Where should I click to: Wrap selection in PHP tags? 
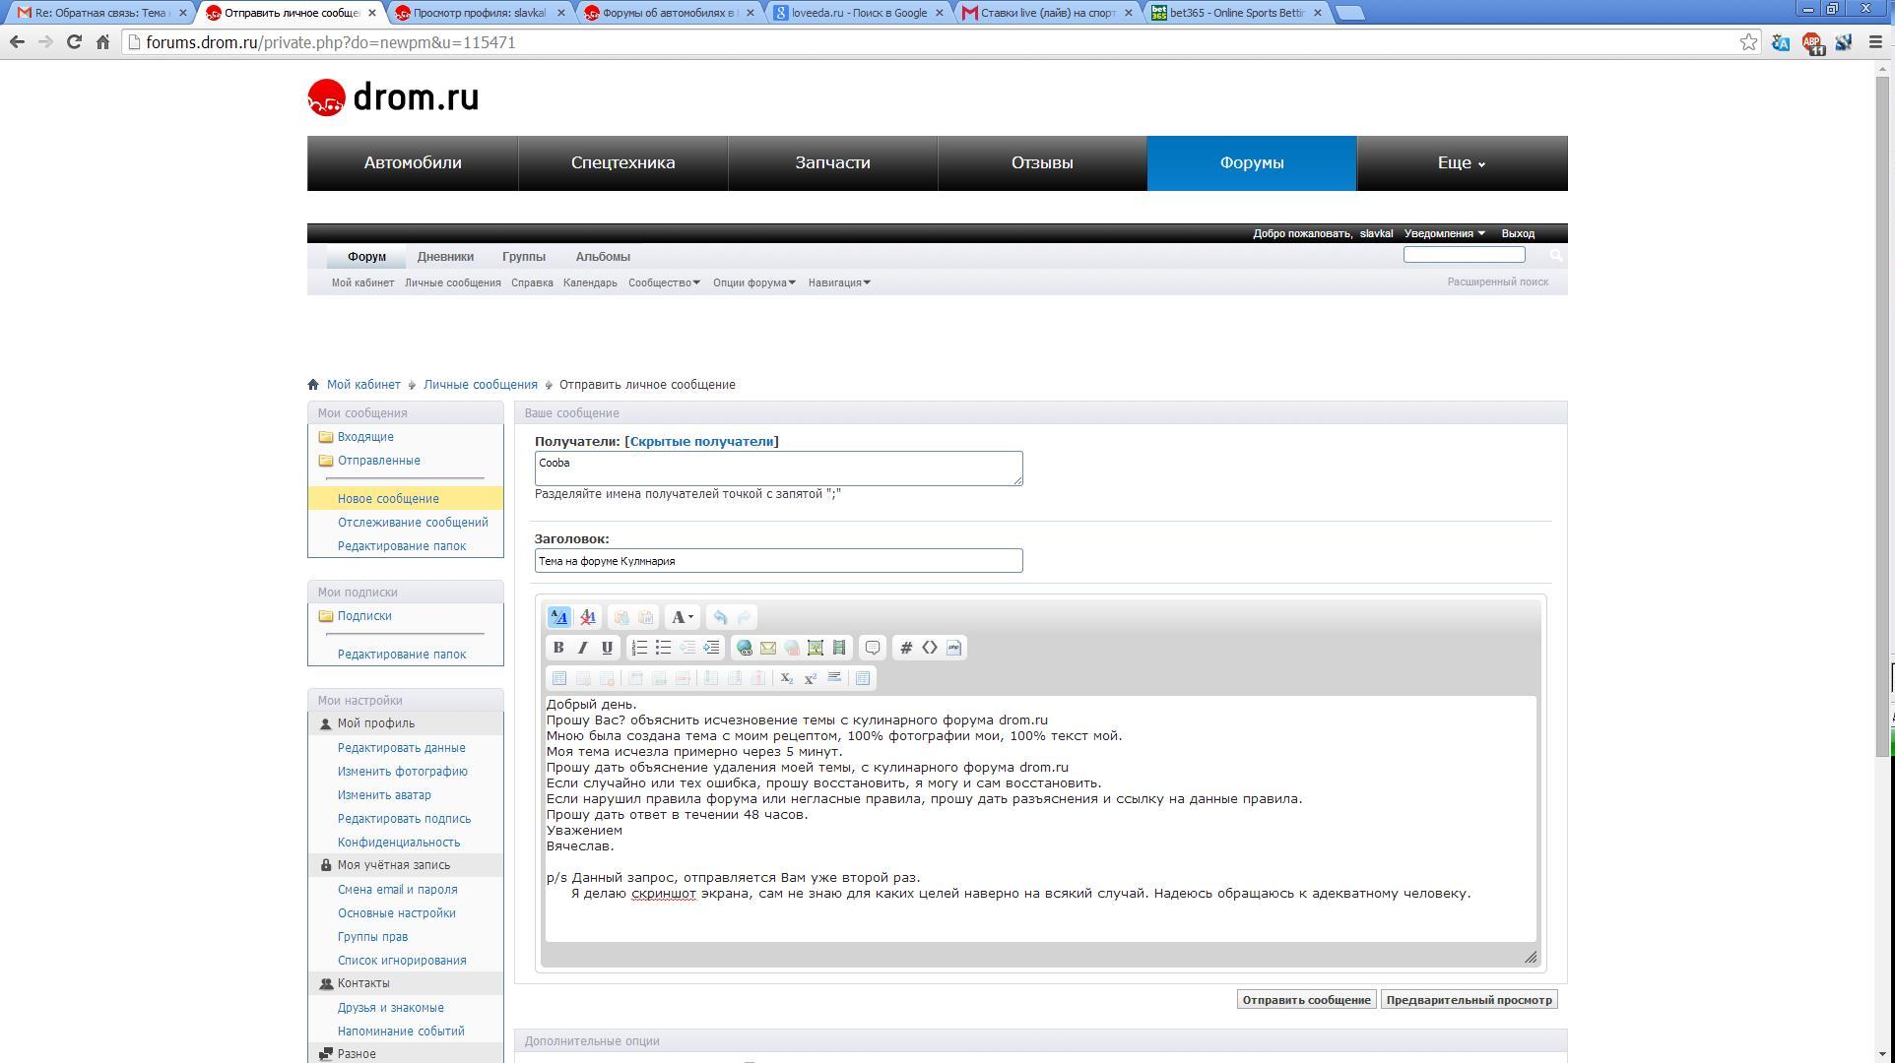pos(953,648)
